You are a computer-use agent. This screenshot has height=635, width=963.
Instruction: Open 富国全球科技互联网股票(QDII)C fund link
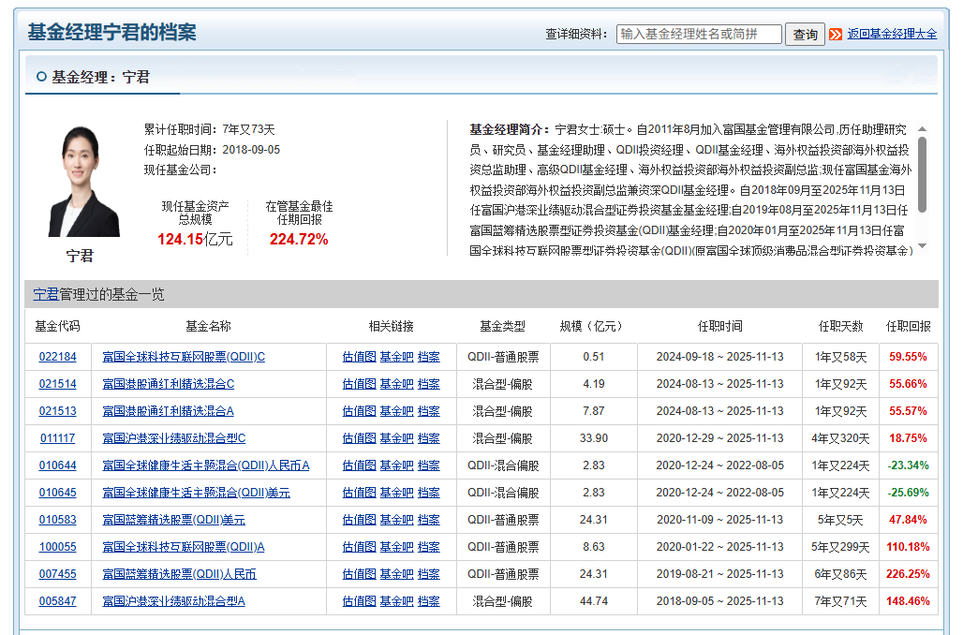pyautogui.click(x=184, y=357)
